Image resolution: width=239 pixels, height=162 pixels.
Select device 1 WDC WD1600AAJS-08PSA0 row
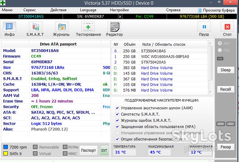[x=160, y=56]
